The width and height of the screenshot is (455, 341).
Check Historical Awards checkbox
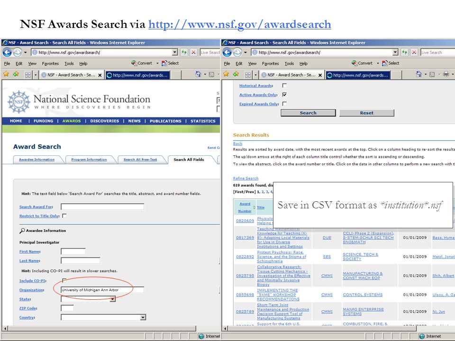point(284,86)
